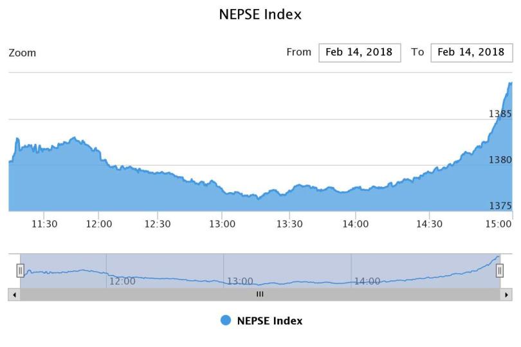Click the 11:30 main x-axis label
521x347 pixels.
44,224
